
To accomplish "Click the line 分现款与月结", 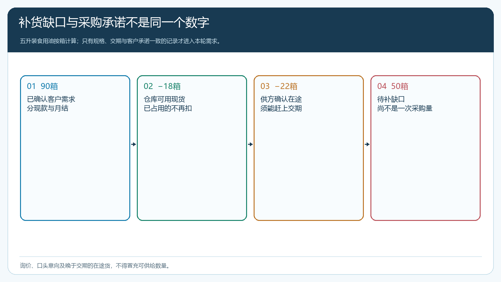I will [x=48, y=108].
